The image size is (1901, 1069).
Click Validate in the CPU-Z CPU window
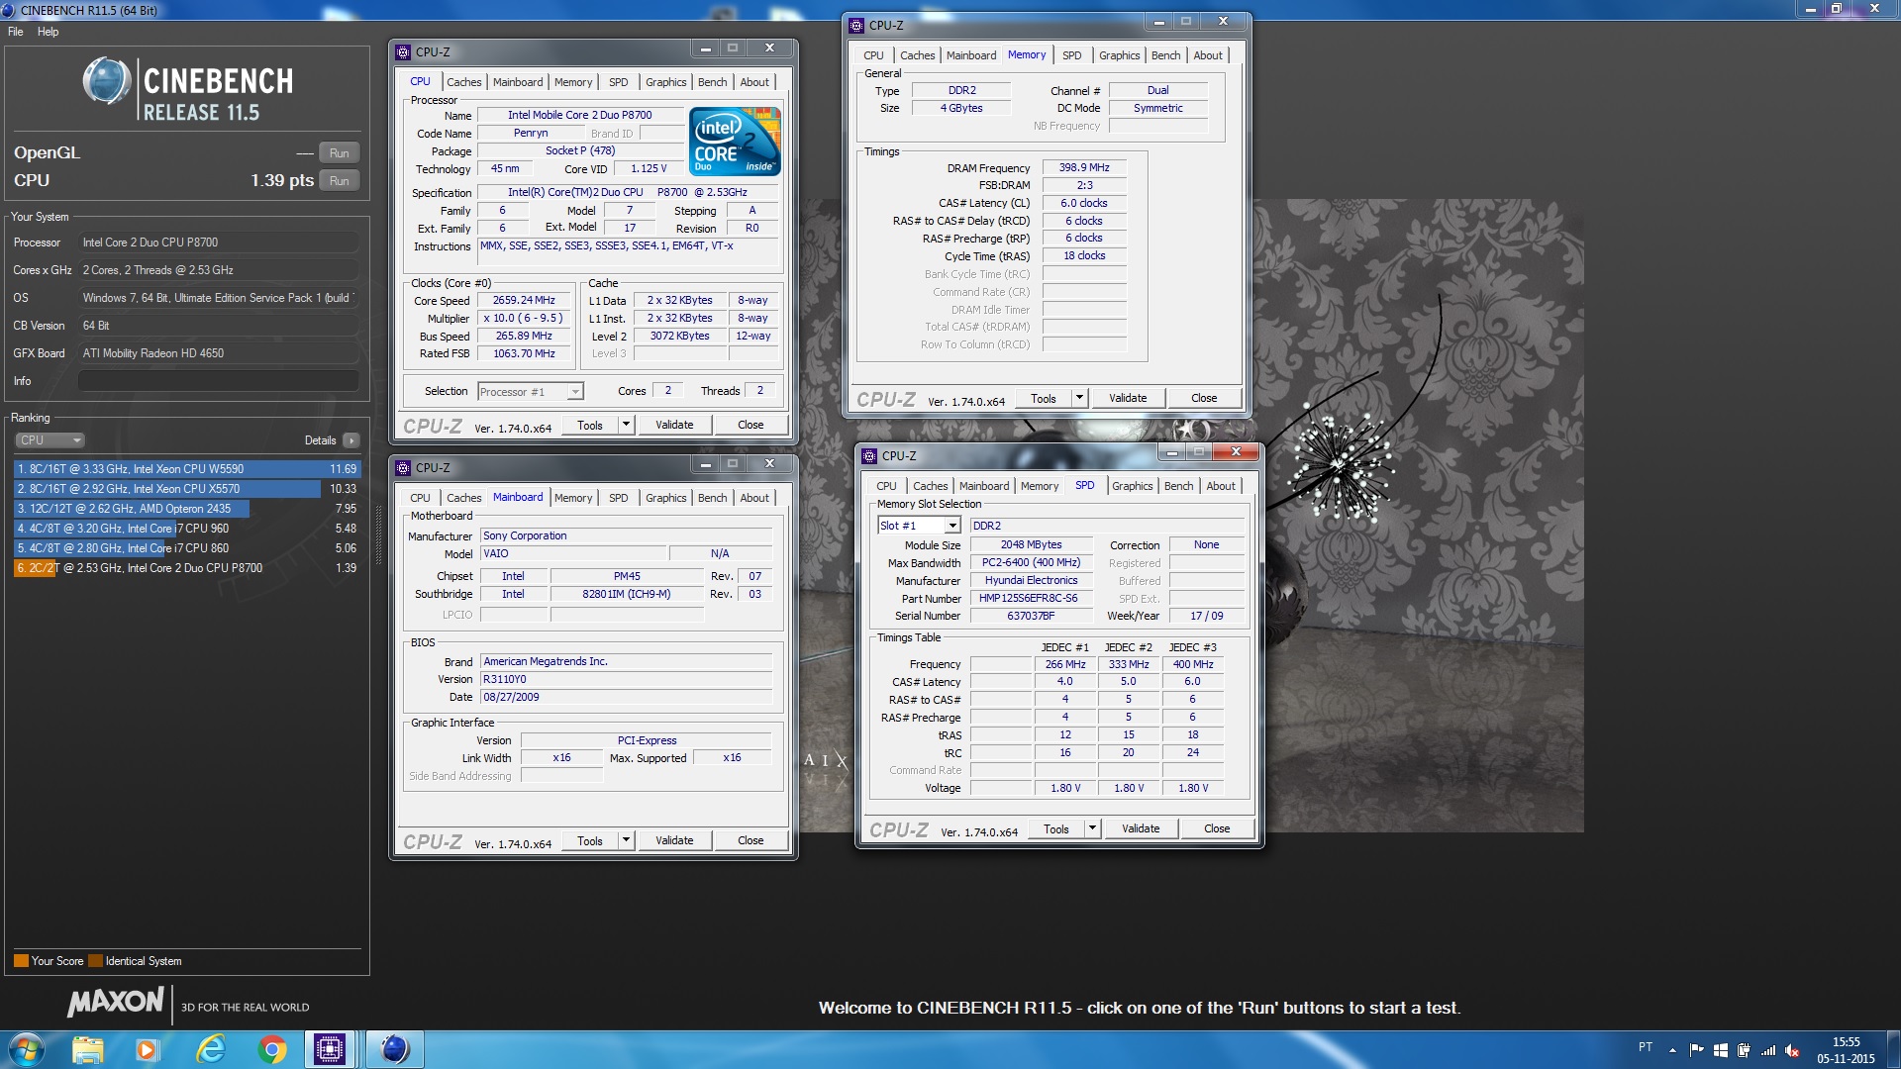pyautogui.click(x=674, y=425)
